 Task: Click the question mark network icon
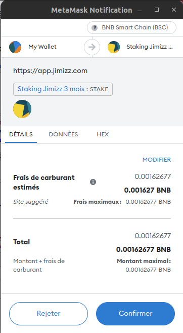click(95, 27)
